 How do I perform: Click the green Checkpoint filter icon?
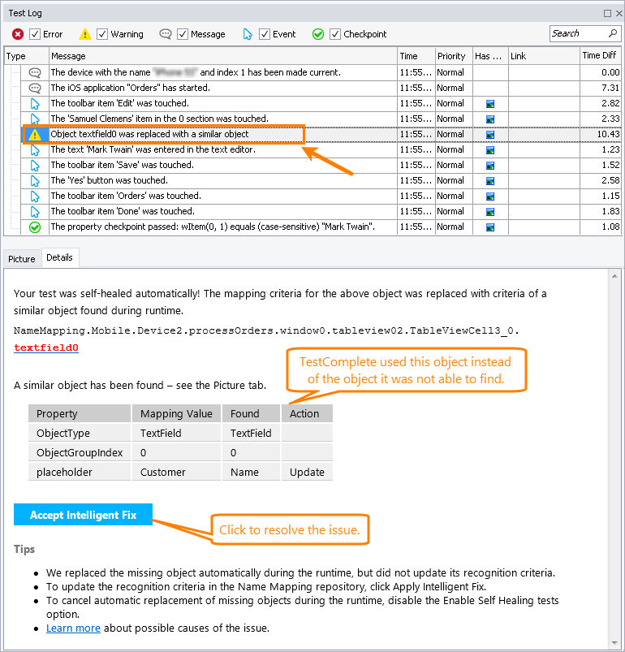click(x=318, y=34)
